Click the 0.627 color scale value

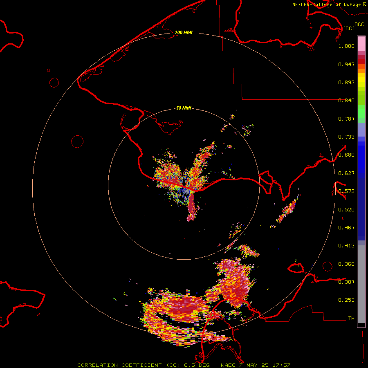[346, 173]
